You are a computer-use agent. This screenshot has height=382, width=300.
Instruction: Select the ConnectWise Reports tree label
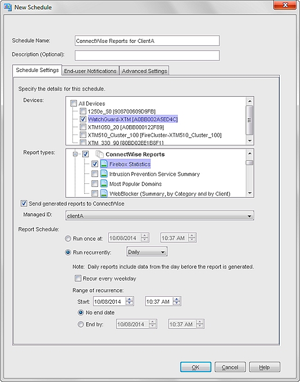click(135, 154)
